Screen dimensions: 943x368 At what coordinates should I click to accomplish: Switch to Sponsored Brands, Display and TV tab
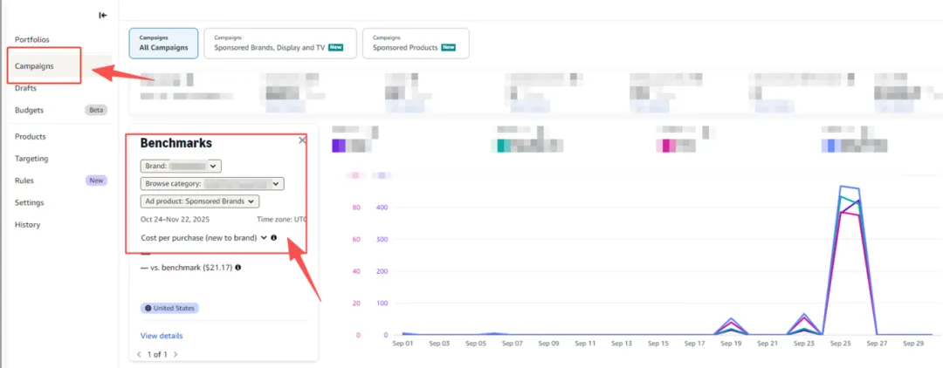coord(280,44)
